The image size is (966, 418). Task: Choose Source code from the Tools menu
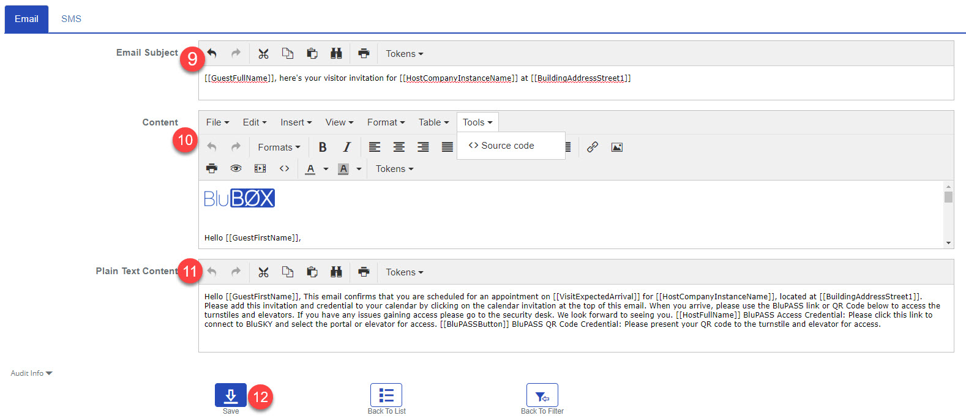[x=511, y=146]
